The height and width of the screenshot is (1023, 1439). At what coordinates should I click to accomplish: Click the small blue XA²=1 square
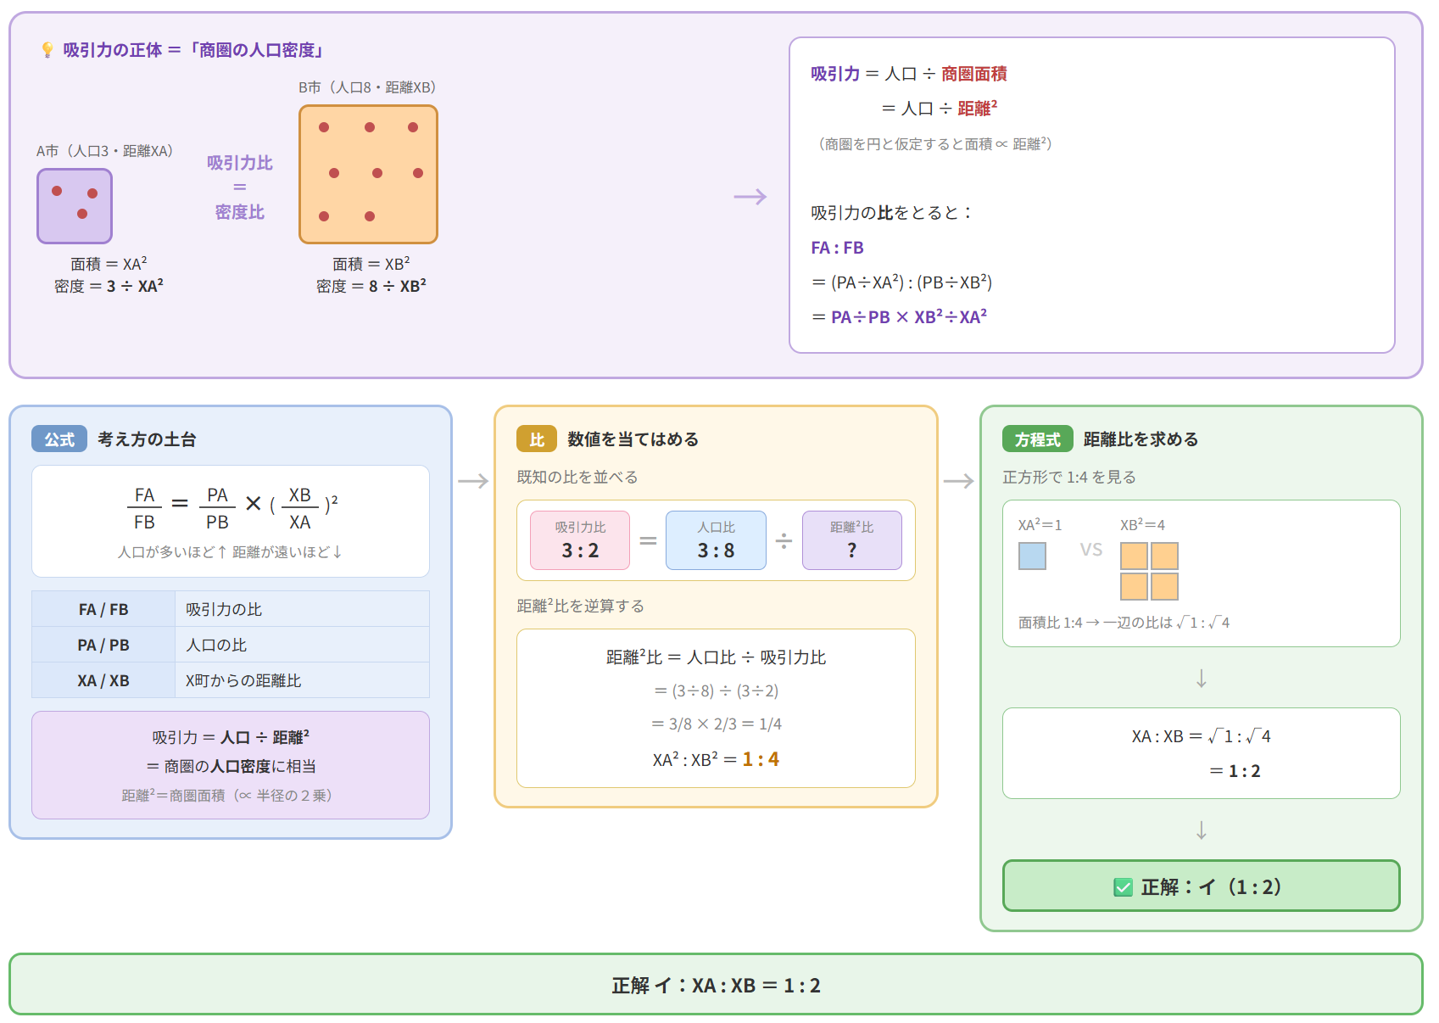click(x=1032, y=556)
